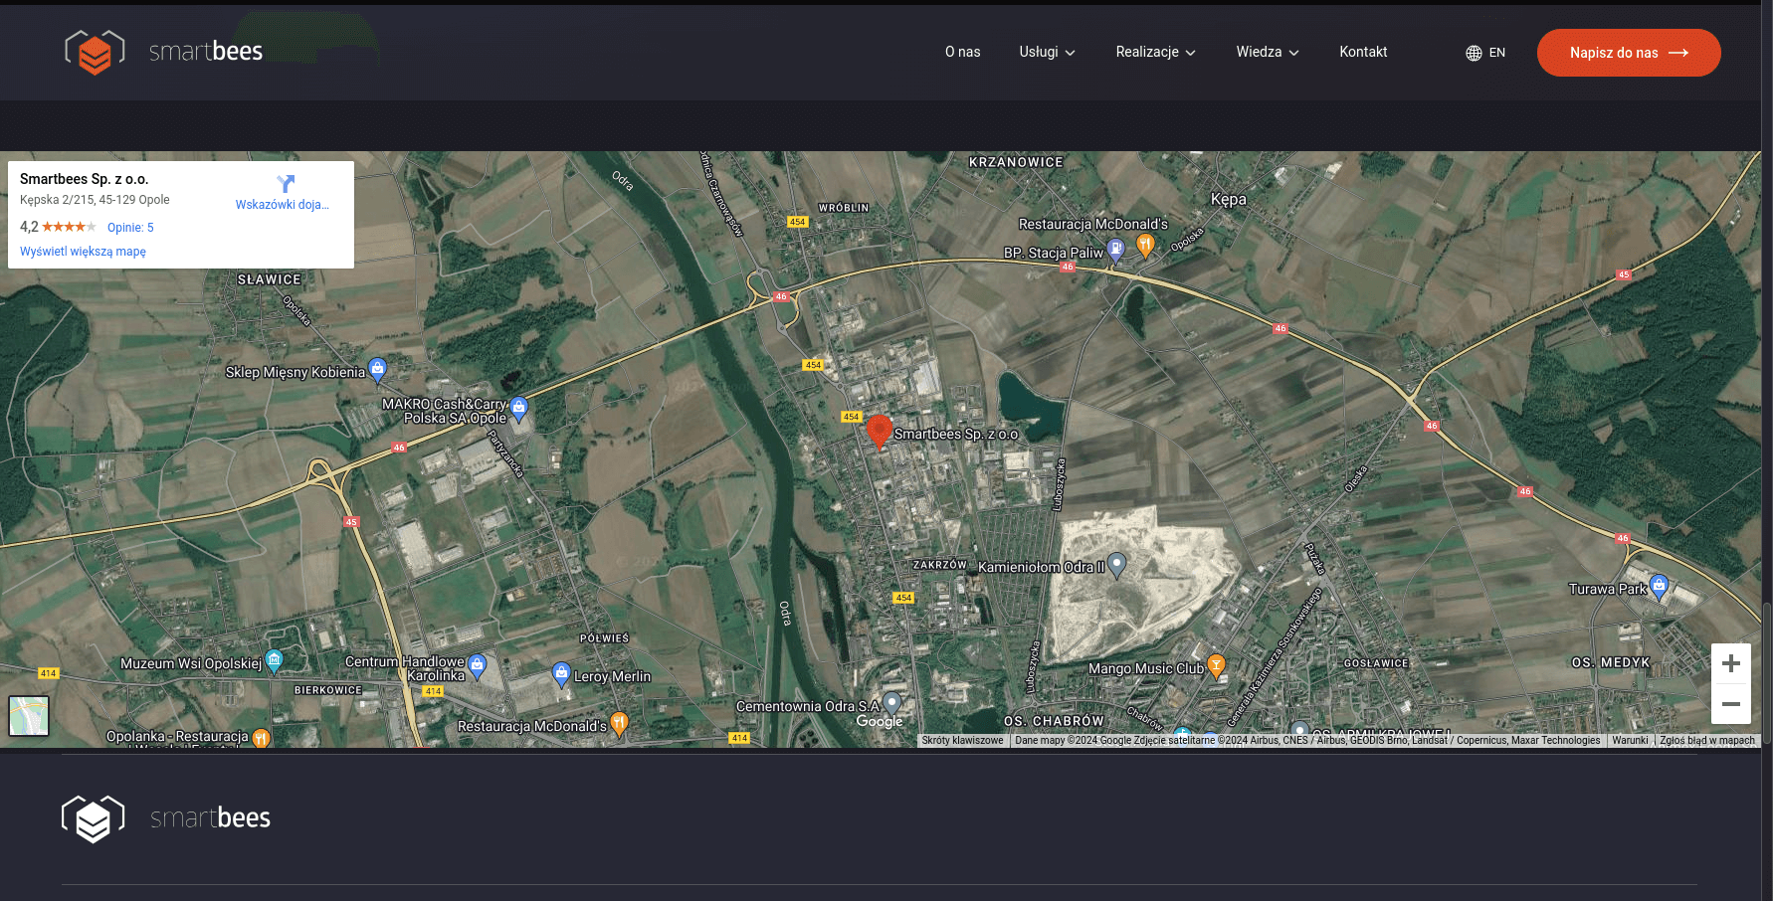
Task: Click the Leroy Merlin shopping pin
Action: [x=561, y=673]
